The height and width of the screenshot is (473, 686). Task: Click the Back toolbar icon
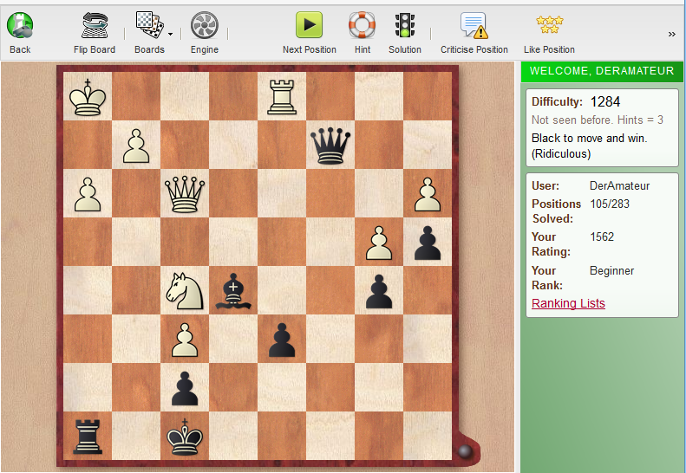click(x=20, y=26)
